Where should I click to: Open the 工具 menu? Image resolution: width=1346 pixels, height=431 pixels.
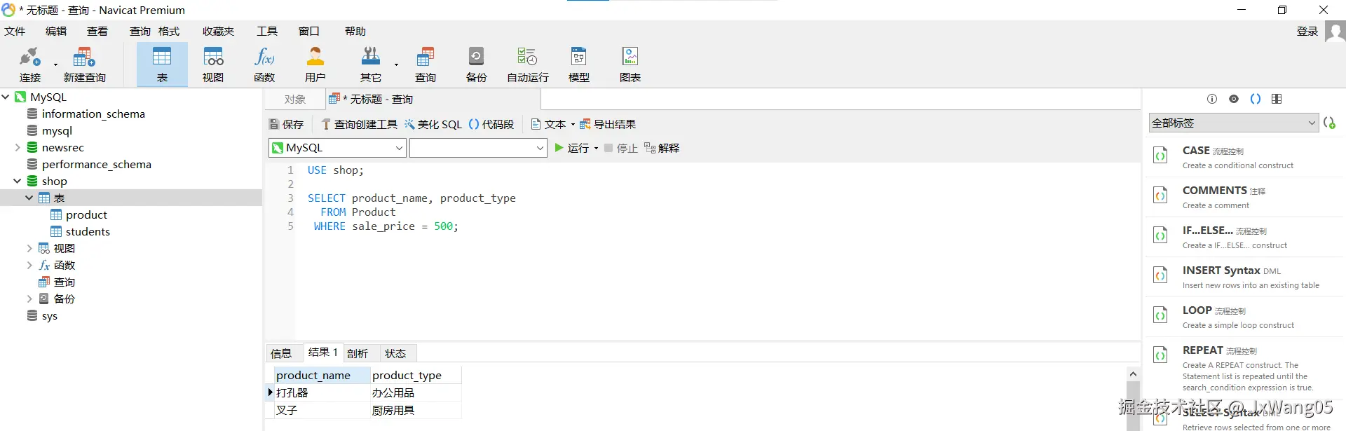[267, 32]
